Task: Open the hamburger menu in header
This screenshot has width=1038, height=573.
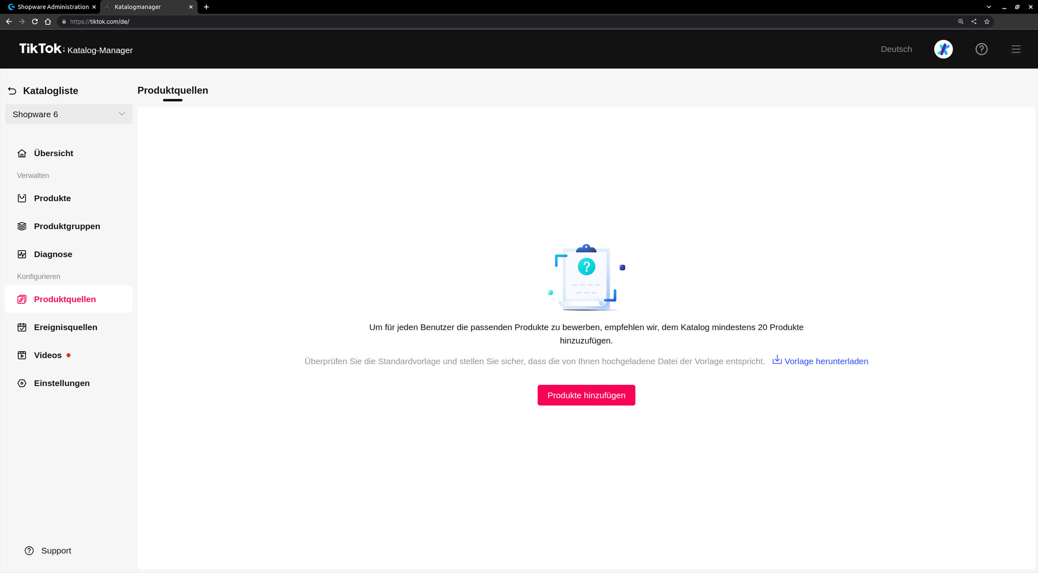Action: point(1016,49)
